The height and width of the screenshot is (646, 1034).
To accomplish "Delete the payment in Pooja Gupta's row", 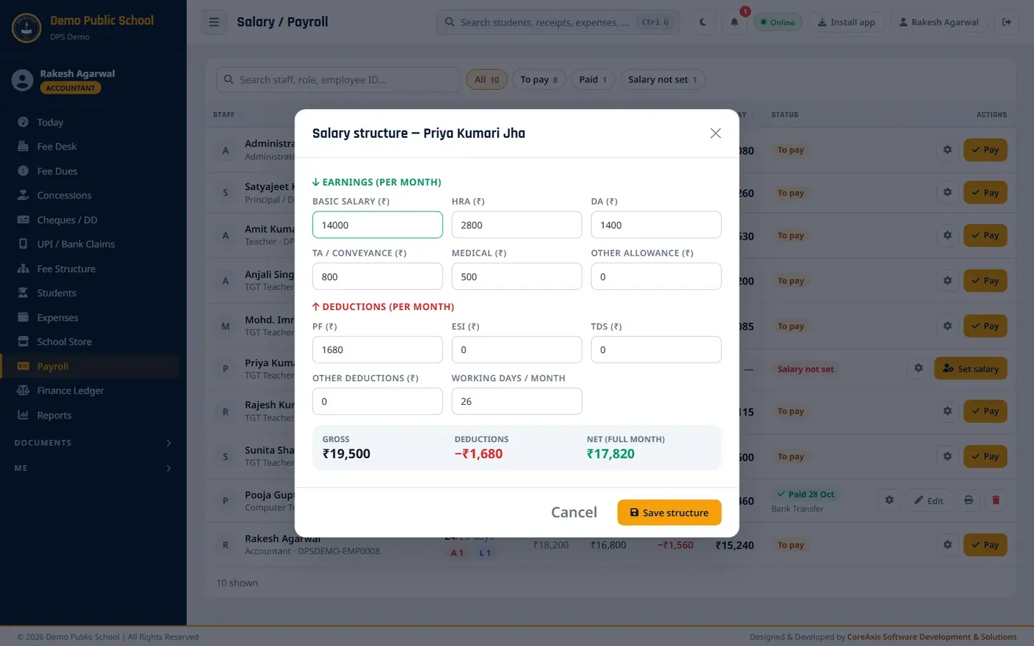I will [996, 500].
